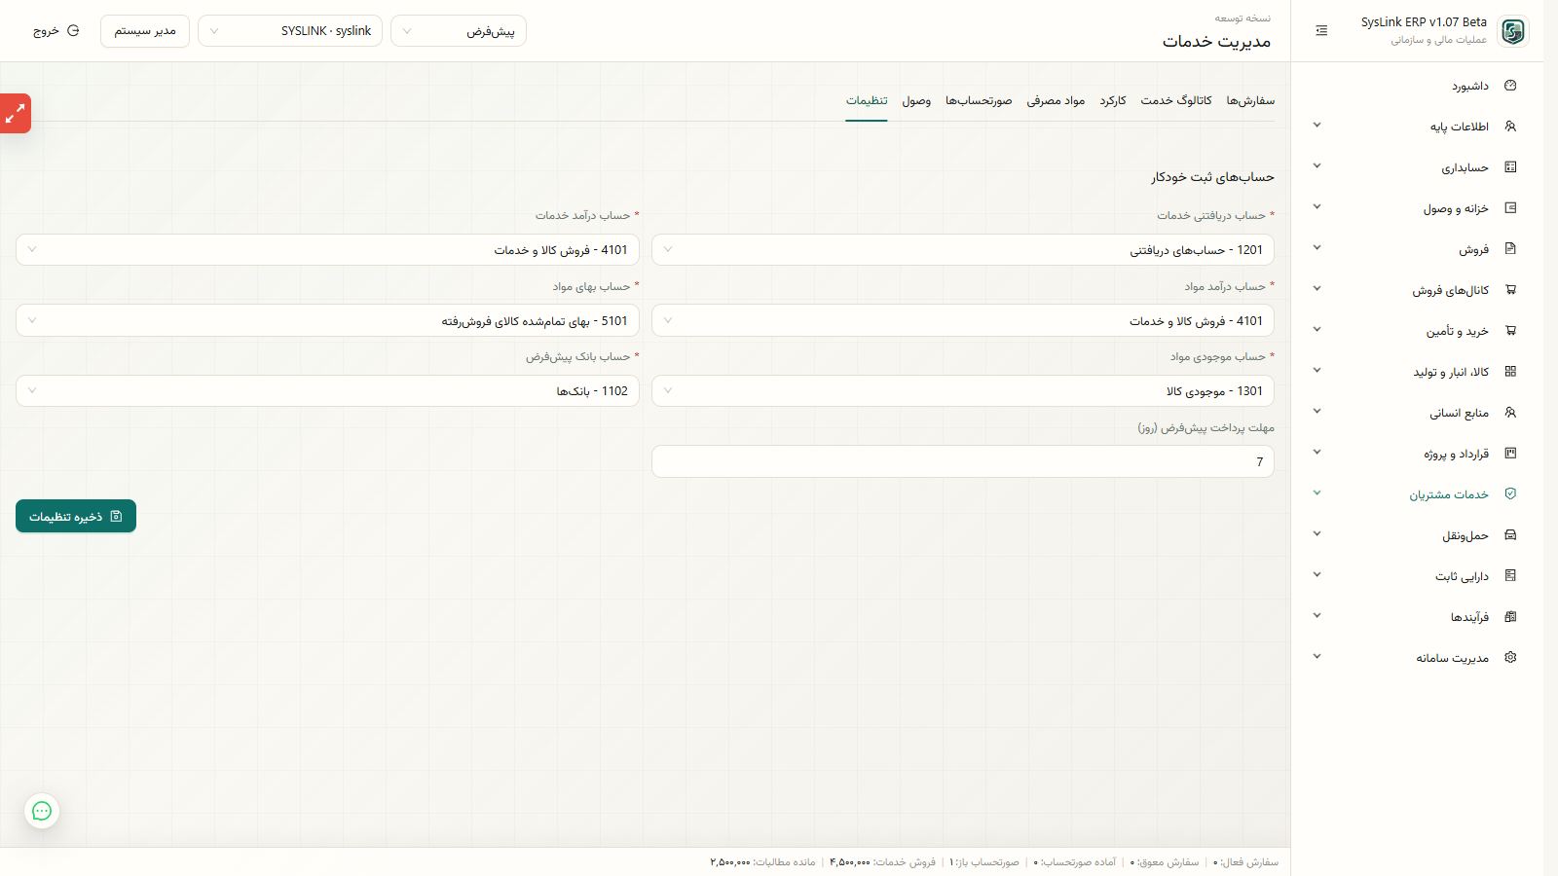
Task: Click the مدیریت خدمات page title
Action: coord(1216,41)
